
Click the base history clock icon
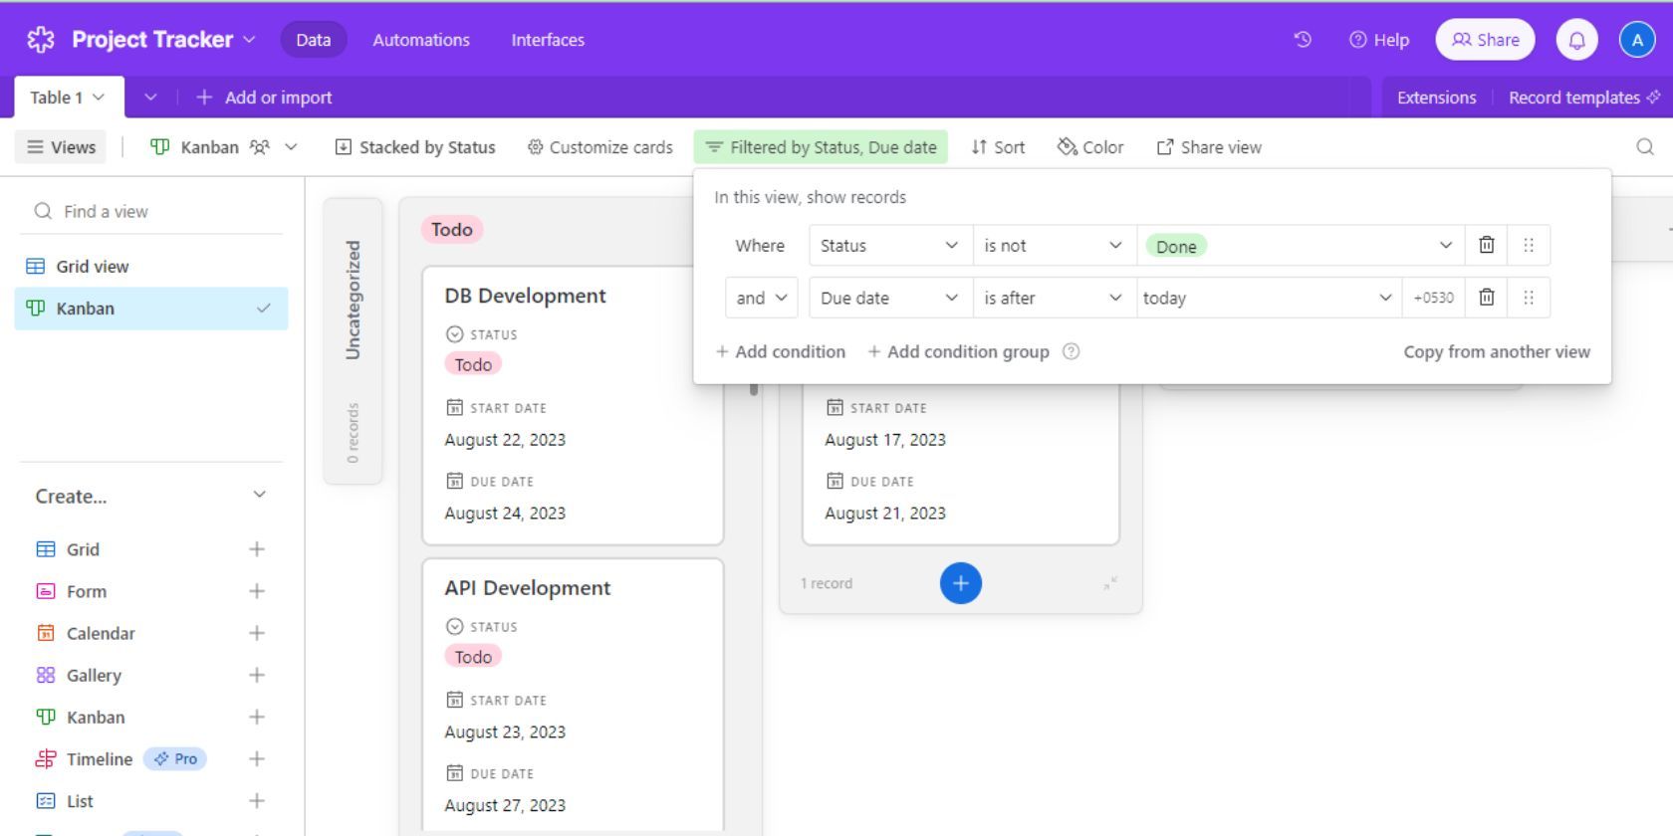point(1303,40)
